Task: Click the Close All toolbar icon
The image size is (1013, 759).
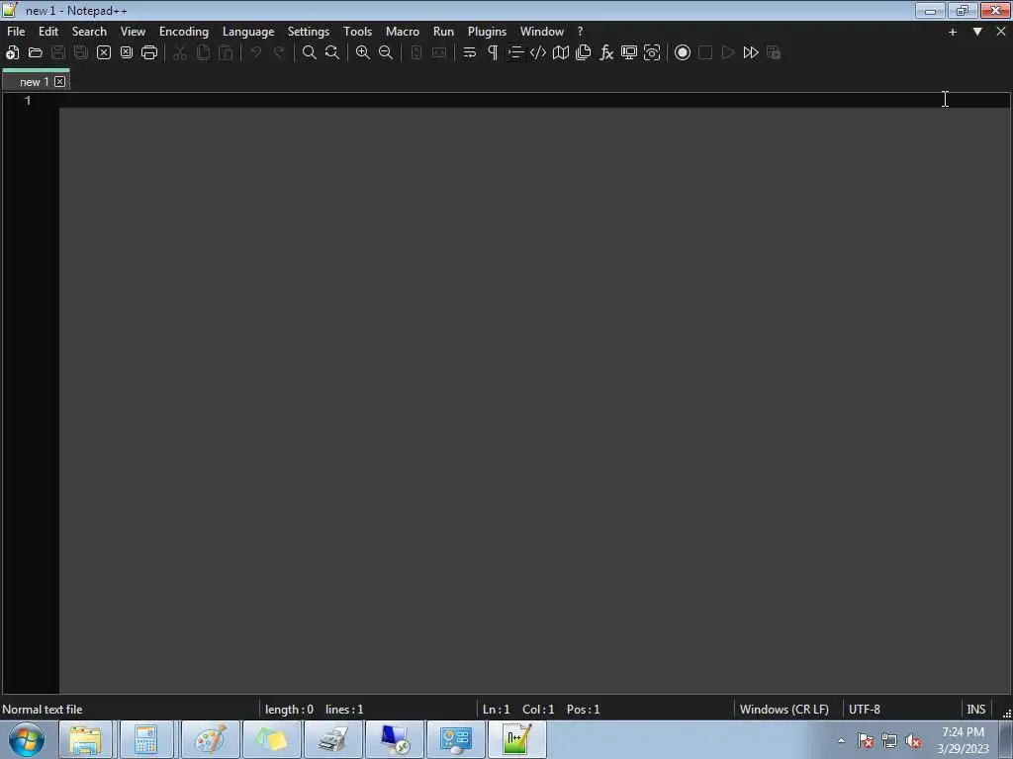Action: click(x=127, y=53)
